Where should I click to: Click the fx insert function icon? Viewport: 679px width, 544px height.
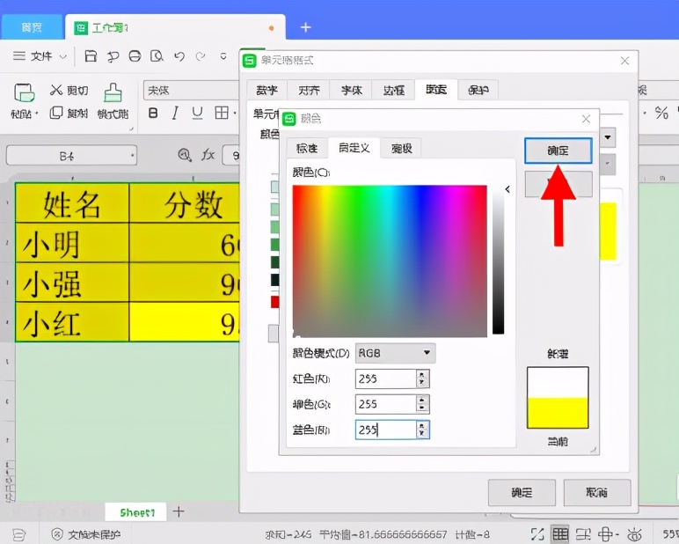coord(208,154)
